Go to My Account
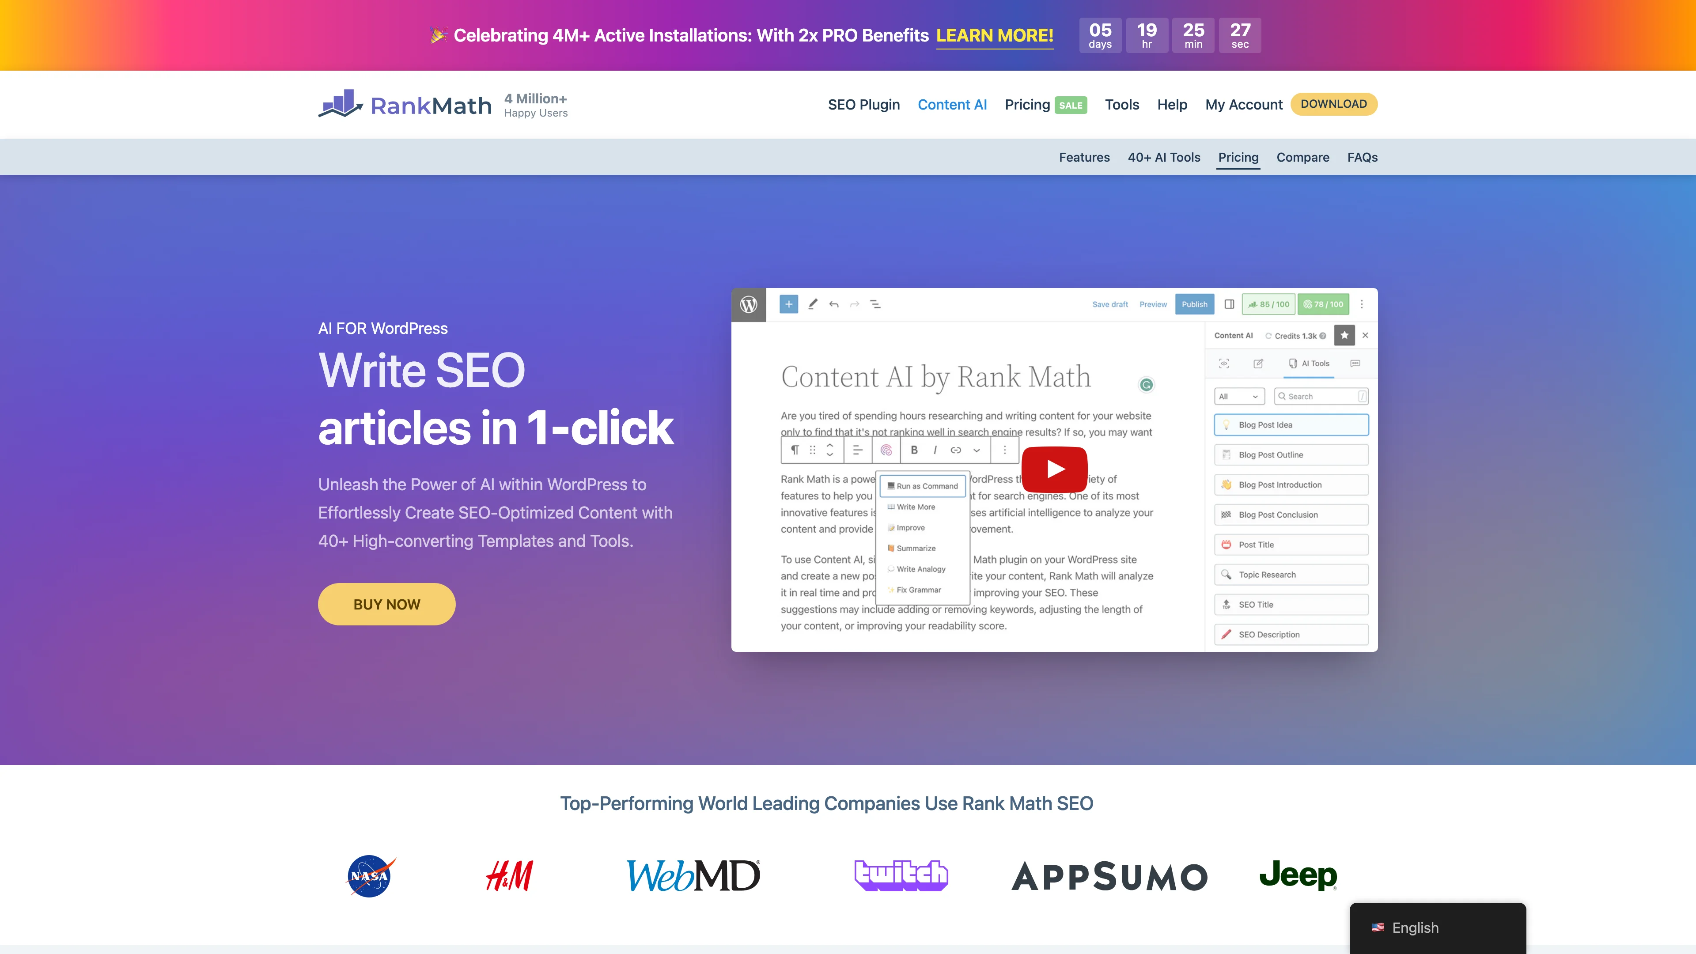 click(1244, 105)
